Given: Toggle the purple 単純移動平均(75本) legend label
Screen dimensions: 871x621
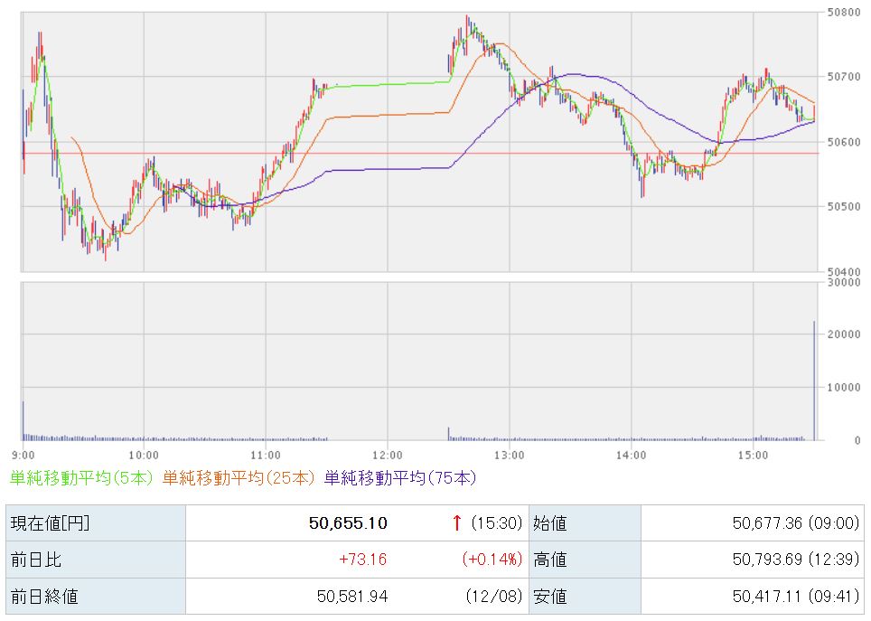Looking at the screenshot, I should coord(399,477).
